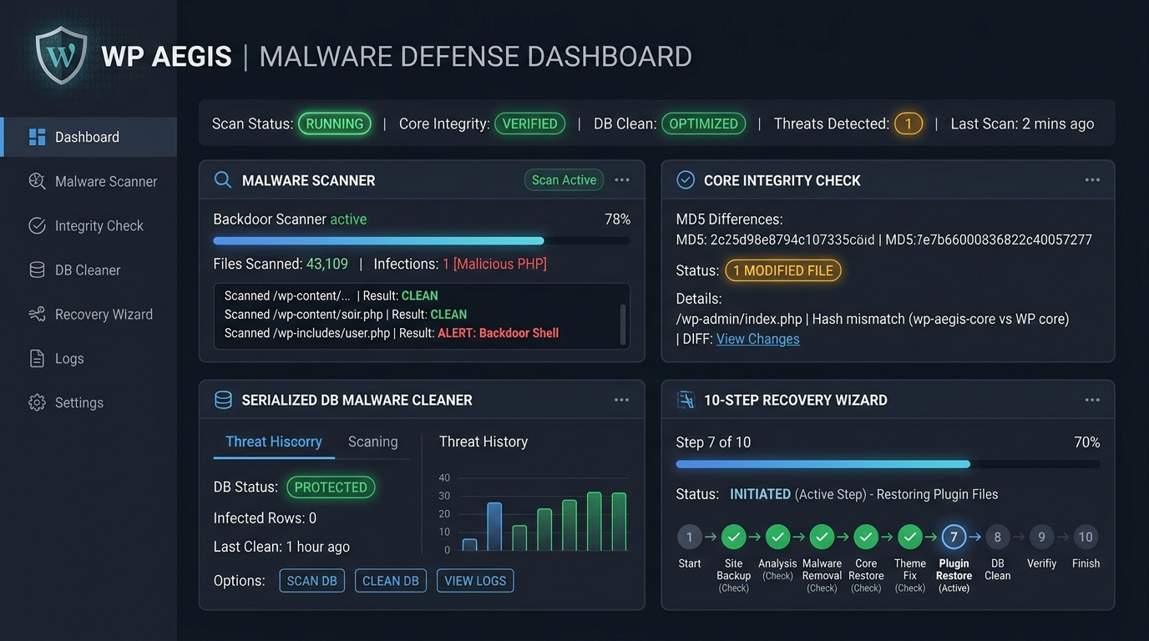
Task: Switch to the Threat Hiscorry tab
Action: [274, 442]
